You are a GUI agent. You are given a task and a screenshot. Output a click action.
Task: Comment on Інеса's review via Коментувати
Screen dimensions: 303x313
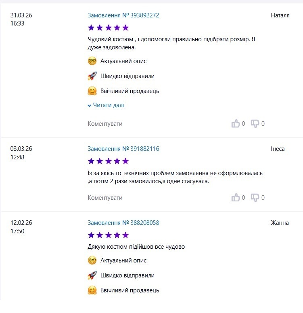click(105, 198)
